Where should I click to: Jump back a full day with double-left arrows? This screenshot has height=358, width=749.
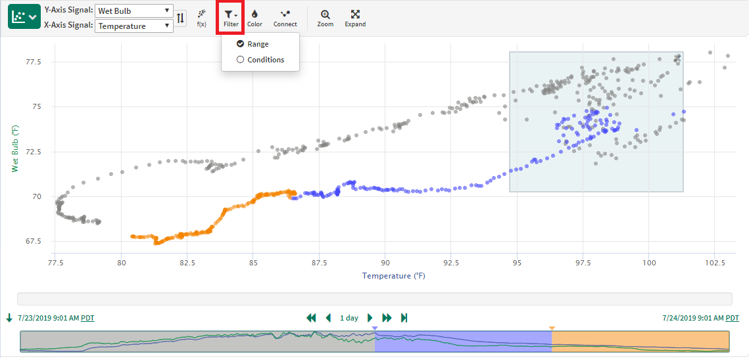coord(311,318)
